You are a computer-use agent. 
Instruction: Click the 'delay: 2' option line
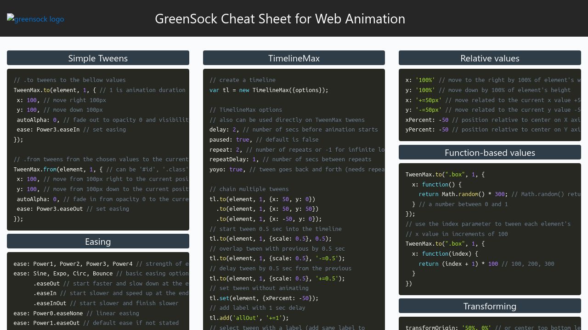click(294, 129)
